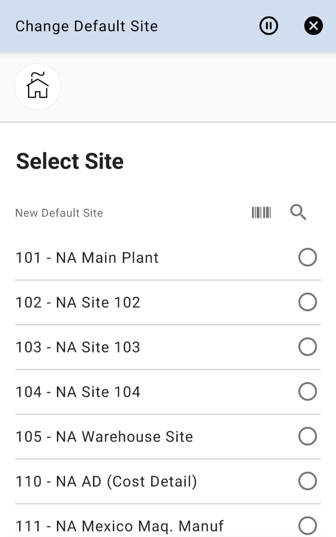Choose 110 - NA AD (Cost Detail) radio
This screenshot has height=537, width=336.
pos(308,481)
